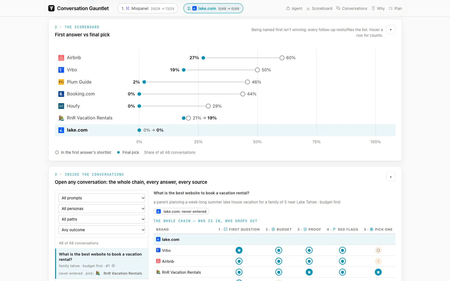450x281 pixels.
Task: Click the Houfy logo icon
Action: (x=61, y=106)
